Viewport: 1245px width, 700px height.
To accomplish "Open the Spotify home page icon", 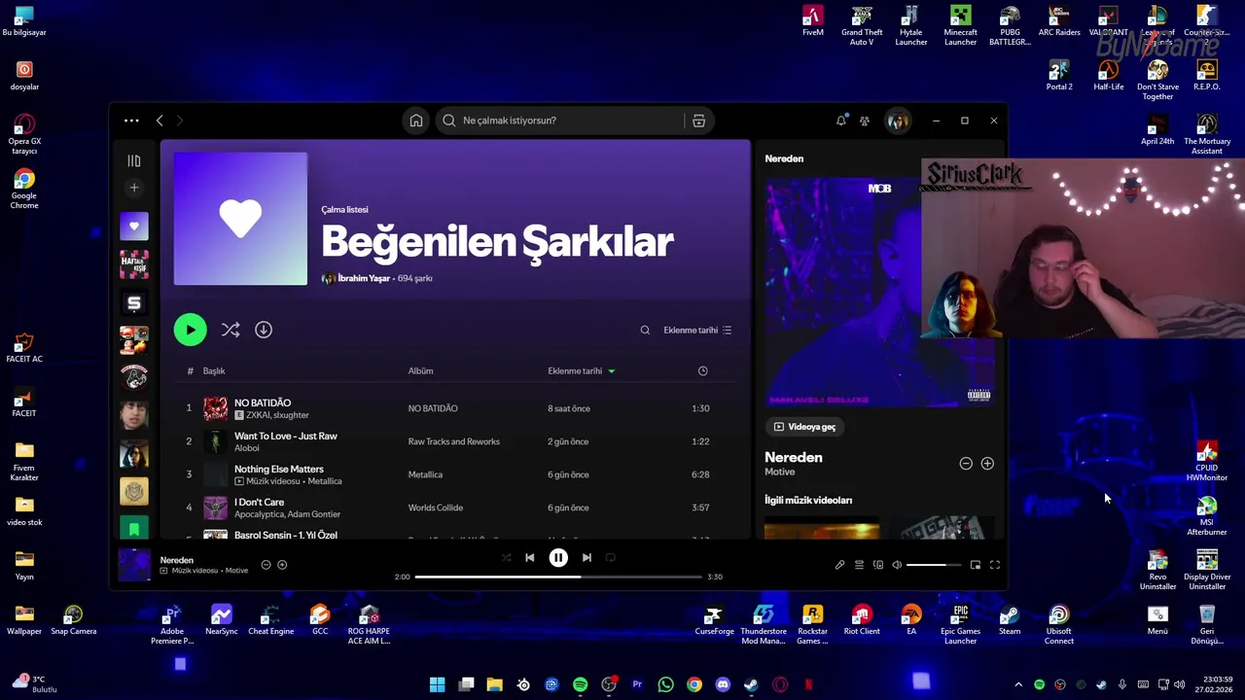I will click(416, 121).
